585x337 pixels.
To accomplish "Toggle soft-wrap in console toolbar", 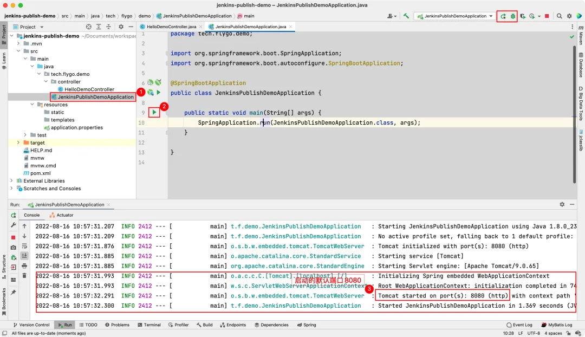I will [x=24, y=246].
